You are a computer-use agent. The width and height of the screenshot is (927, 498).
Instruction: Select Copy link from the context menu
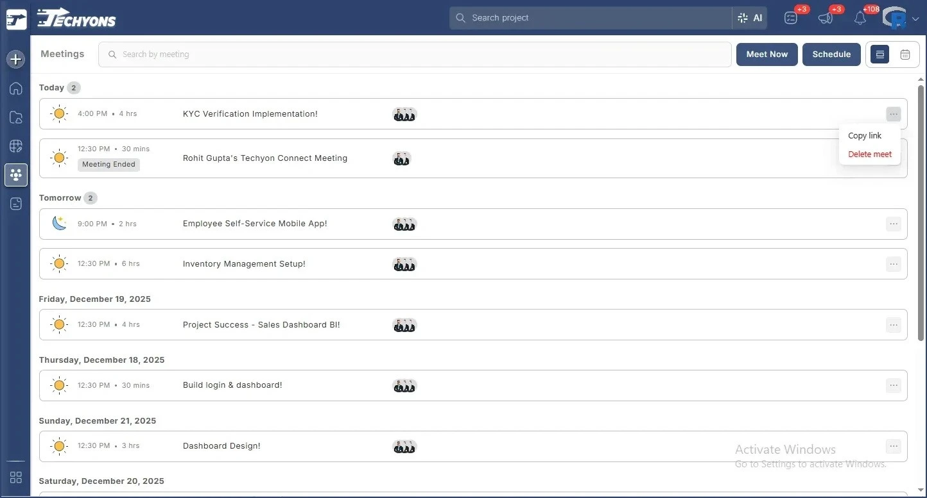click(865, 135)
